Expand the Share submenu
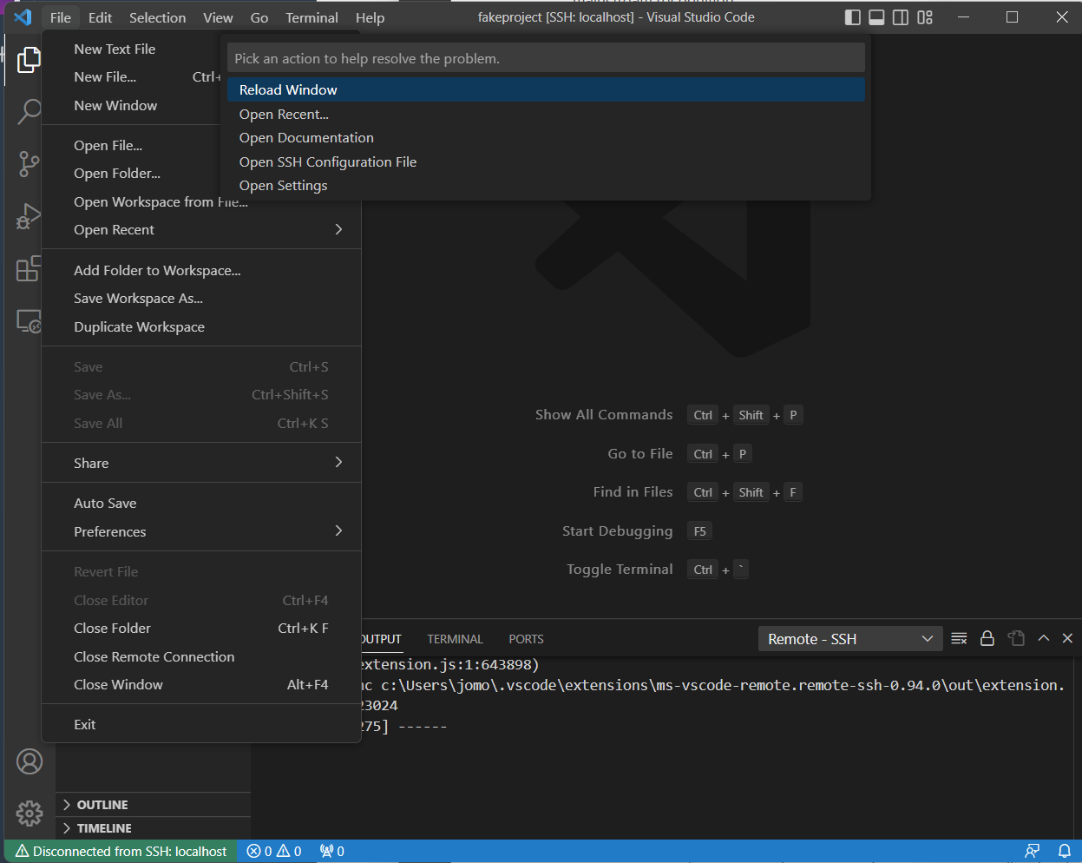The height and width of the screenshot is (863, 1082). click(x=201, y=463)
